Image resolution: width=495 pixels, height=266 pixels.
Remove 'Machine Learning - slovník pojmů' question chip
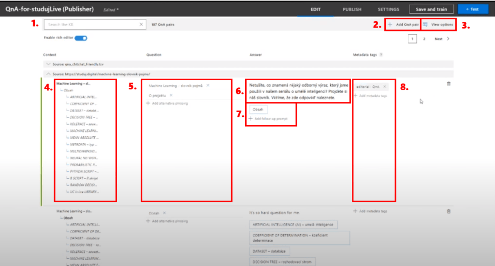(x=207, y=85)
